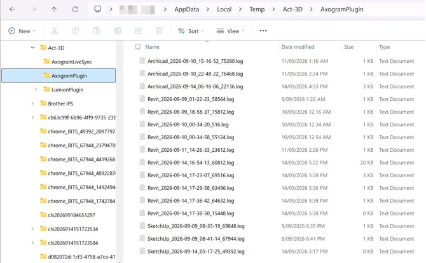Viewport: 426px width, 263px height.
Task: Click the Rename icon in toolbar
Action: coord(117,30)
